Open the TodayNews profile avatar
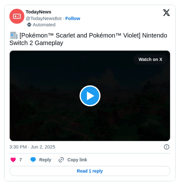 pos(17,16)
